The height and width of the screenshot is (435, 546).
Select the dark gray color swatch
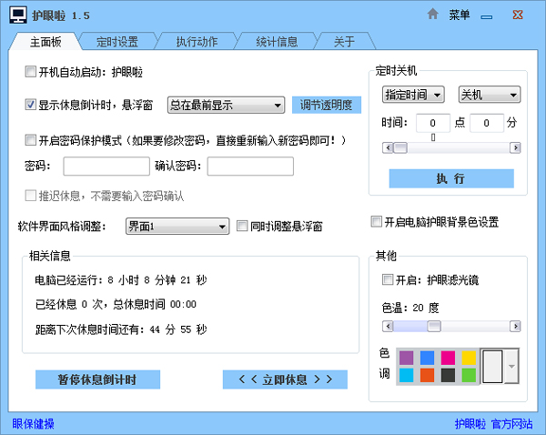(448, 376)
